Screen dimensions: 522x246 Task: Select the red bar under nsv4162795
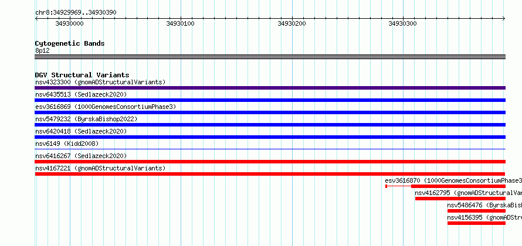(x=460, y=199)
